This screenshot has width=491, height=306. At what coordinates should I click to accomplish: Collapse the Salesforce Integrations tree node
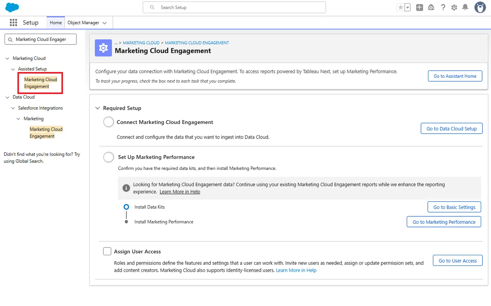tap(13, 108)
